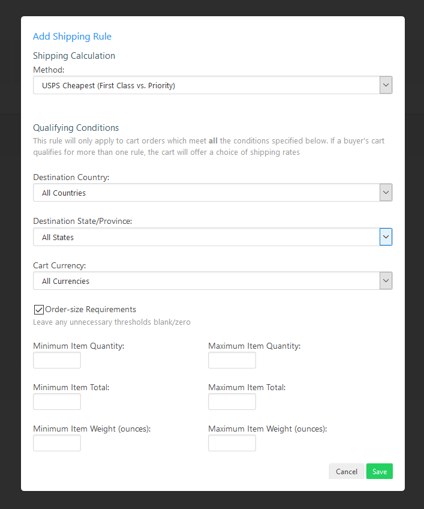
Task: Click the 'Order-size Requirements' label text
Action: (x=91, y=310)
